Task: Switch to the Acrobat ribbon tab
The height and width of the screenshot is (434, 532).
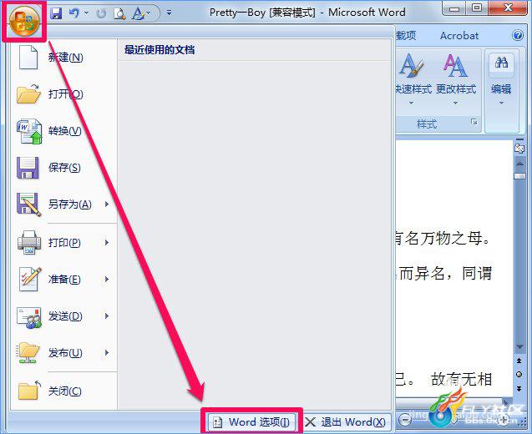Action: [459, 35]
